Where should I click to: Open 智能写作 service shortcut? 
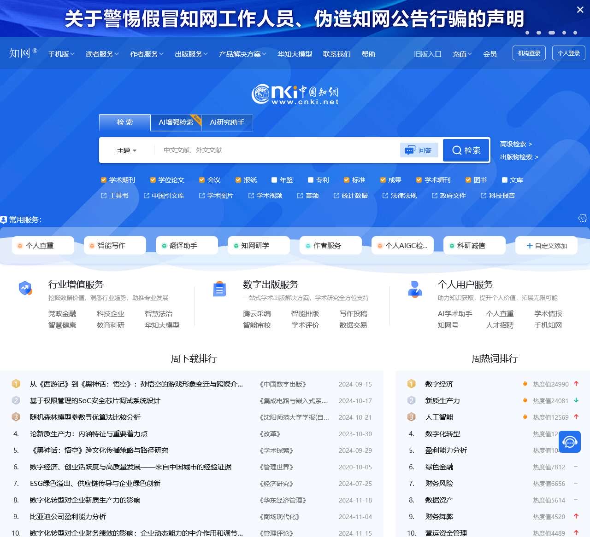tap(115, 245)
